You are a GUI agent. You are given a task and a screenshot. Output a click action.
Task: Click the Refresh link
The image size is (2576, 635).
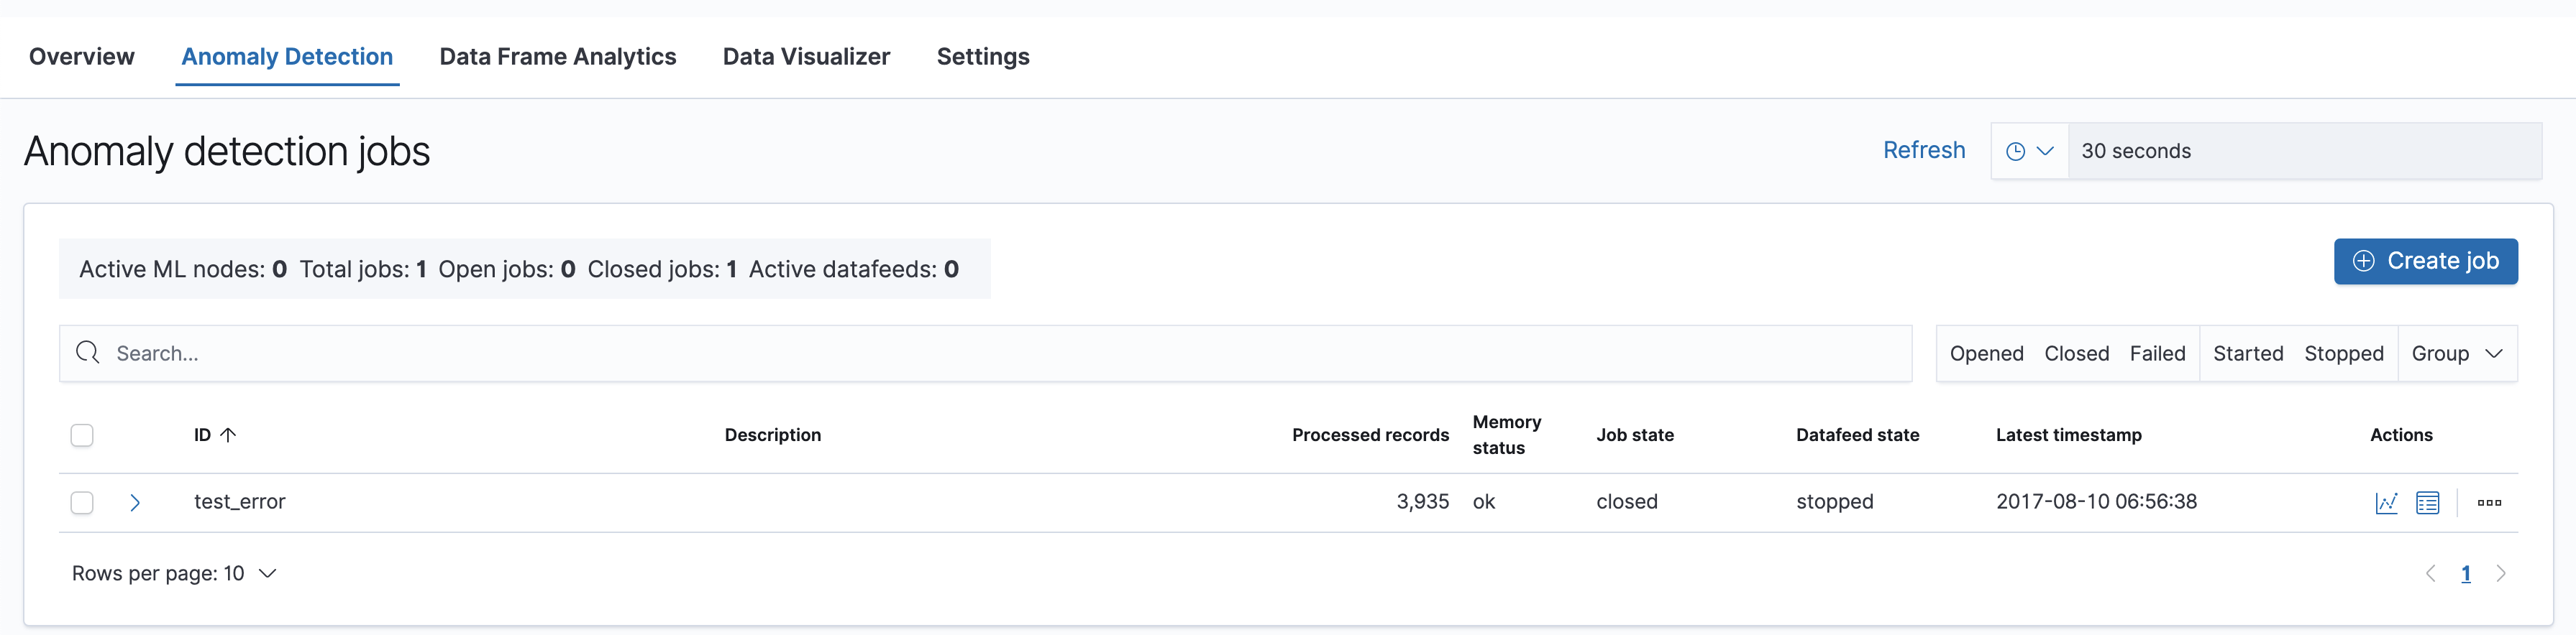click(1923, 151)
